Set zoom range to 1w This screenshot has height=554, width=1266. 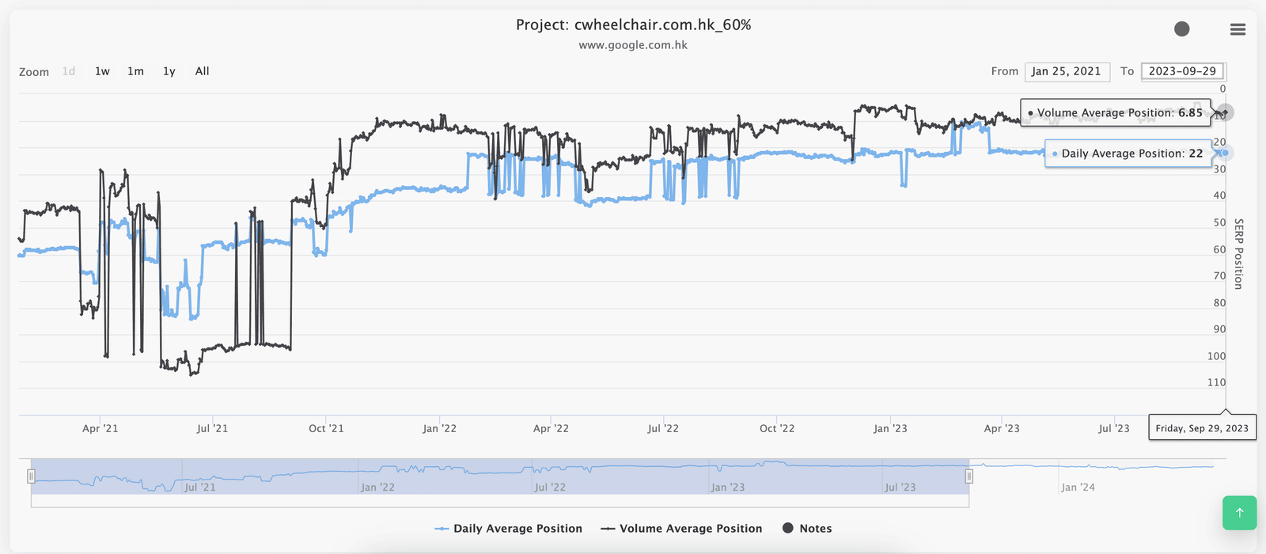(x=102, y=71)
